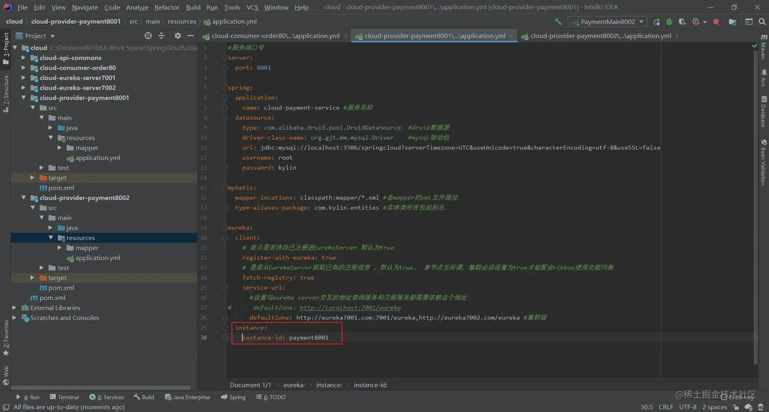769x412 pixels.
Task: Open the Project Structure icon in the toolbar
Action: coord(732,22)
